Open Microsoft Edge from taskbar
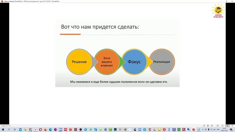Screen dimensions: 235x132 [51, 129]
